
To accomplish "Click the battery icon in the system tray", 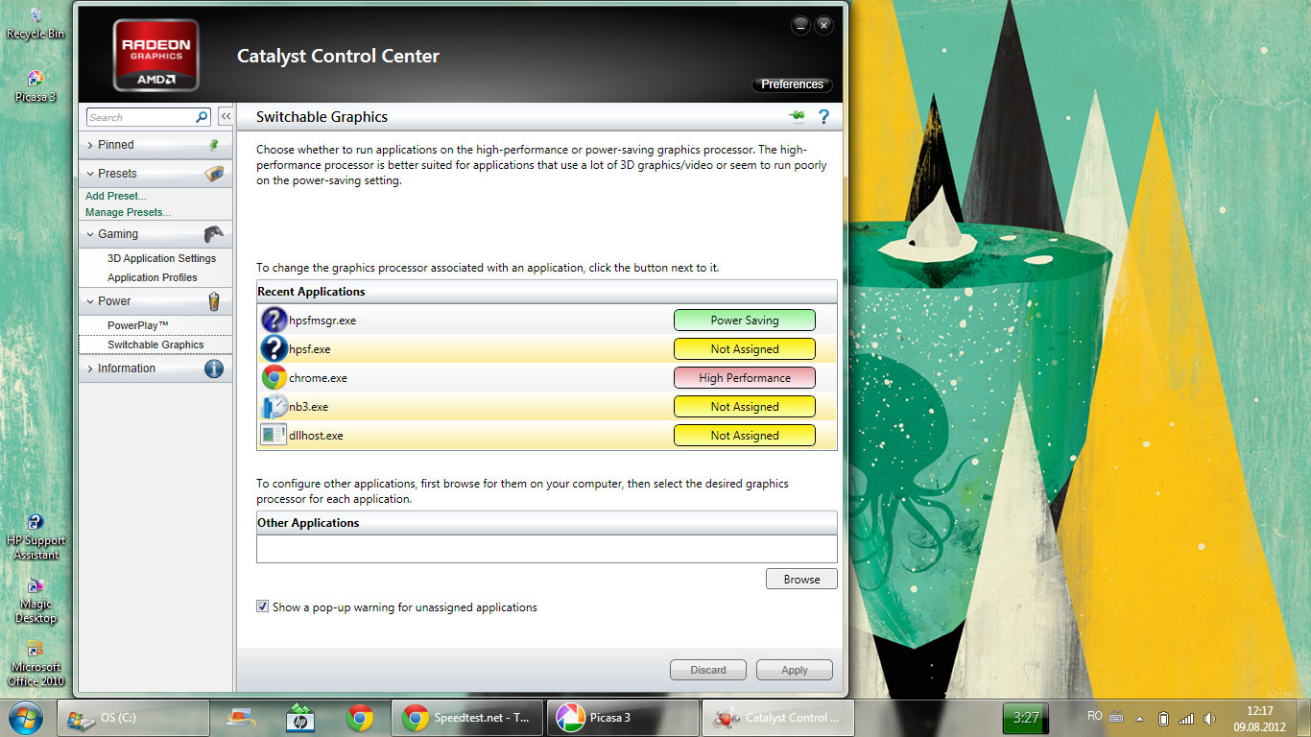I will (1163, 718).
